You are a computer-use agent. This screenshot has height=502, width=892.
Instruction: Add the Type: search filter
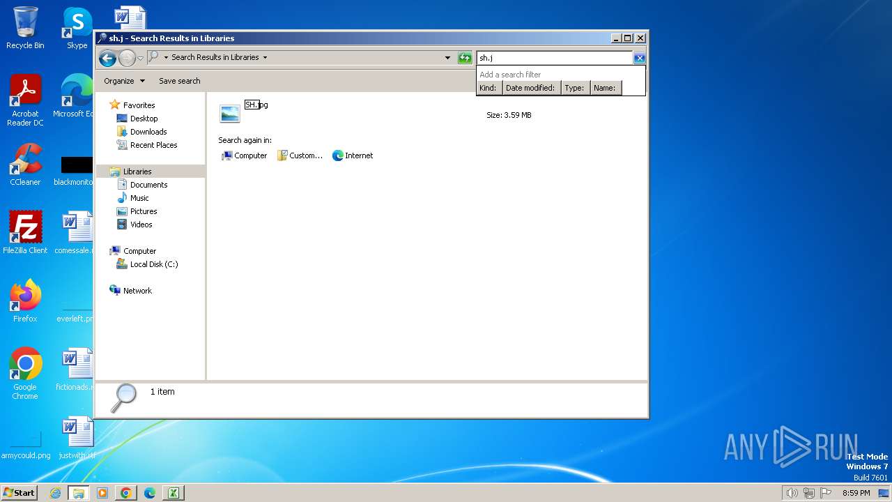tap(575, 88)
